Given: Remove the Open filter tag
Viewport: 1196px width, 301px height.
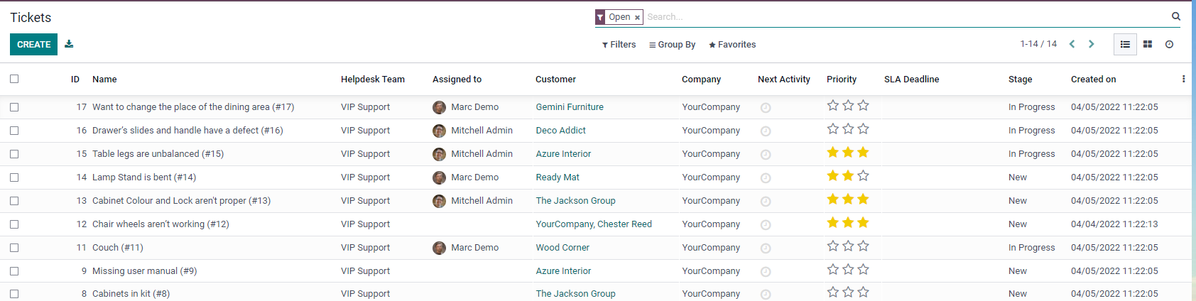Looking at the screenshot, I should click(x=637, y=18).
